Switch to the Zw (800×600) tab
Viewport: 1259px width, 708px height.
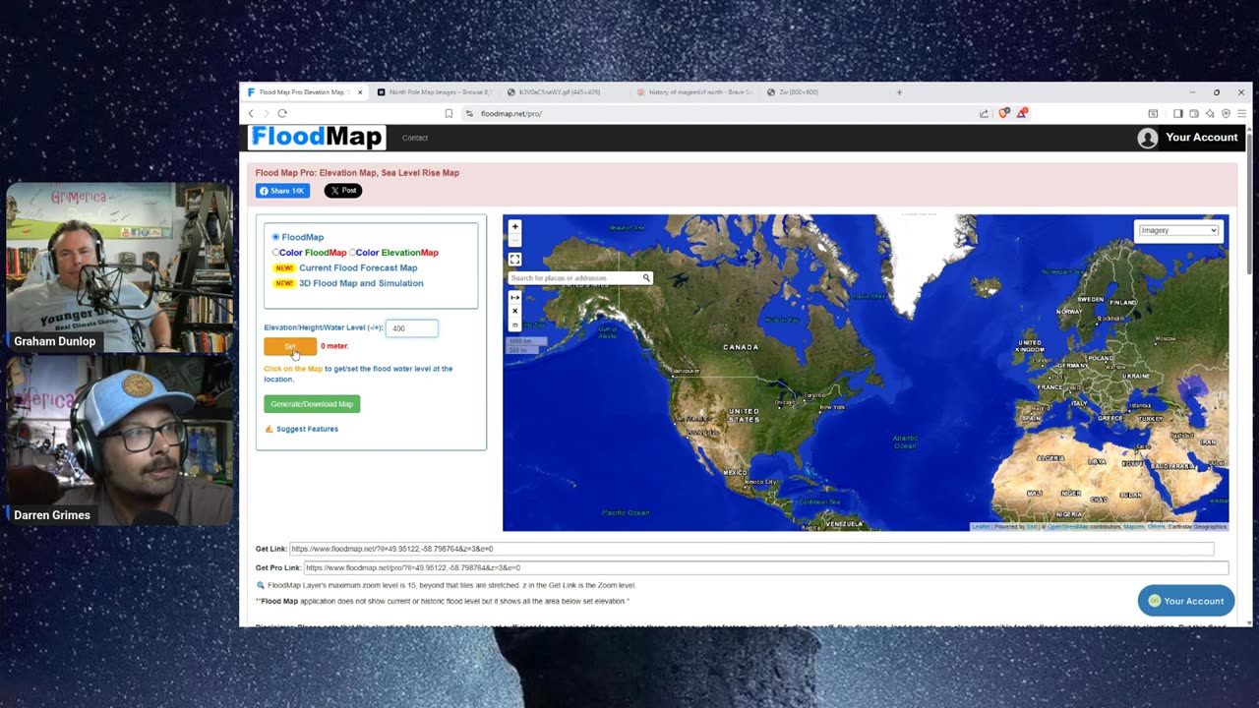pos(824,92)
